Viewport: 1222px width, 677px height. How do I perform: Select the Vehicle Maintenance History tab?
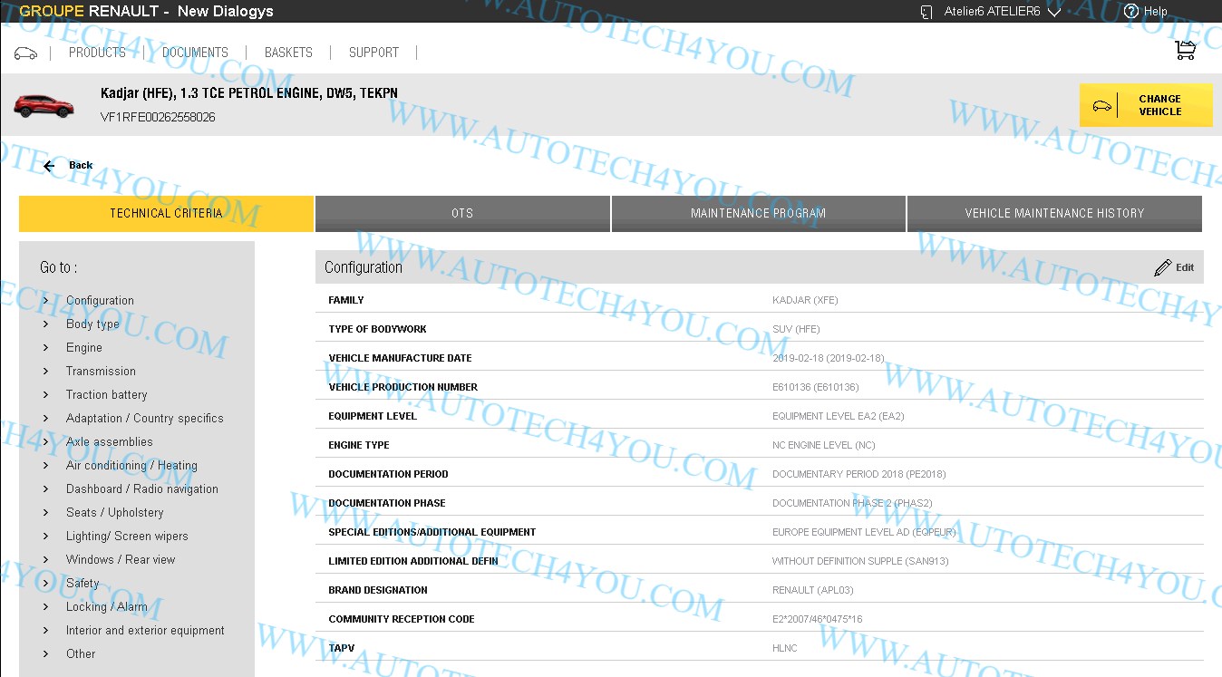pyautogui.click(x=1054, y=213)
